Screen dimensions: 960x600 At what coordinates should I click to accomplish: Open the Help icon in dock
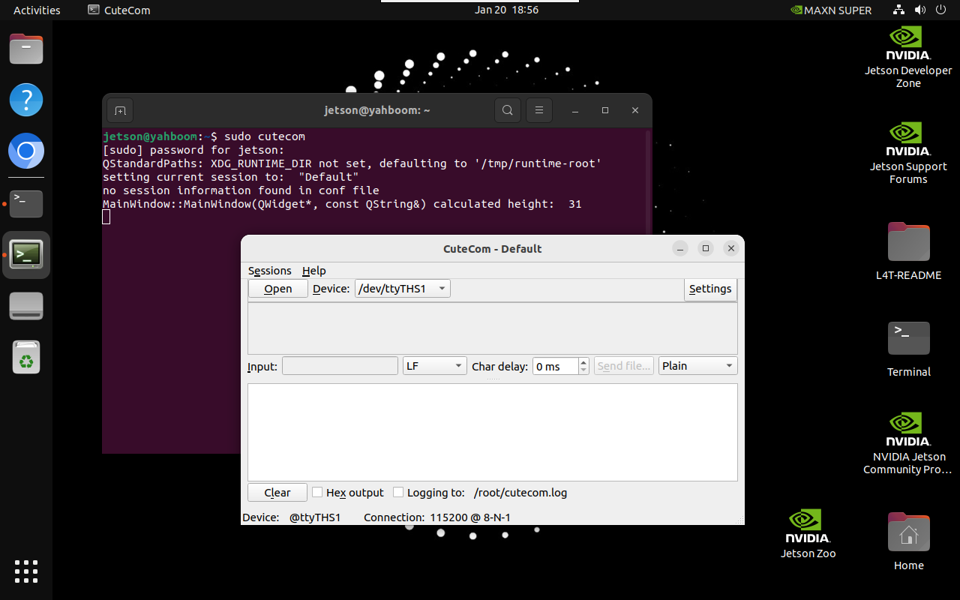(26, 100)
